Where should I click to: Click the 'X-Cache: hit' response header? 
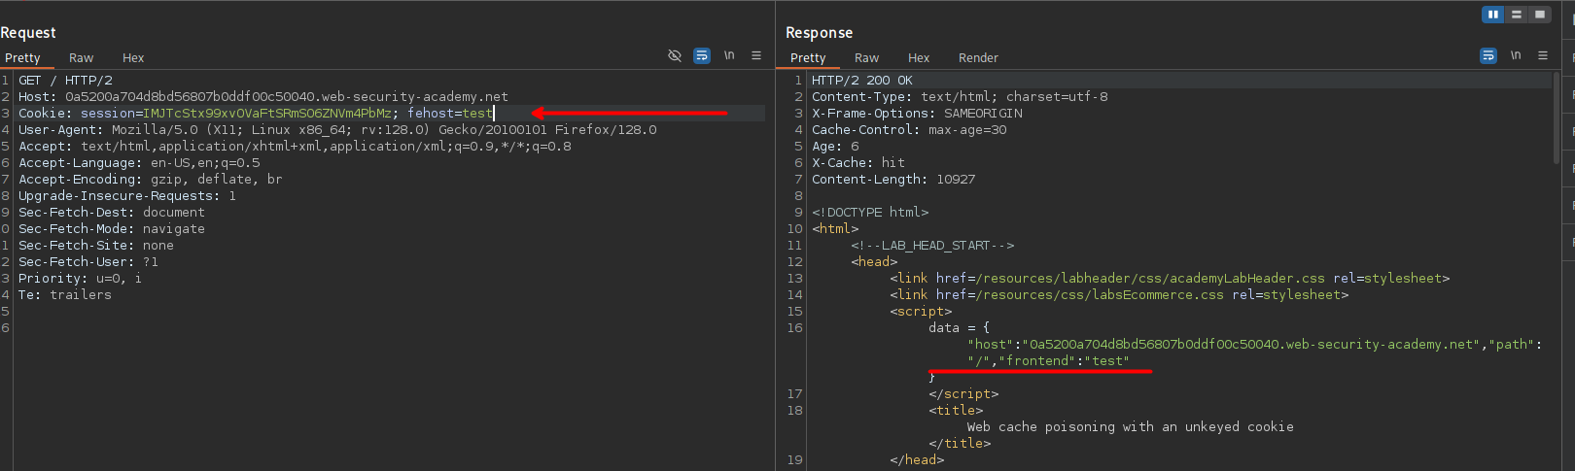pos(858,163)
